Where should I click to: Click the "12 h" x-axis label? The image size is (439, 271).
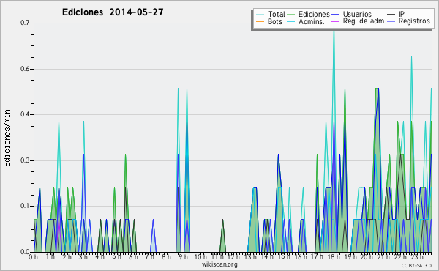pos(234,257)
